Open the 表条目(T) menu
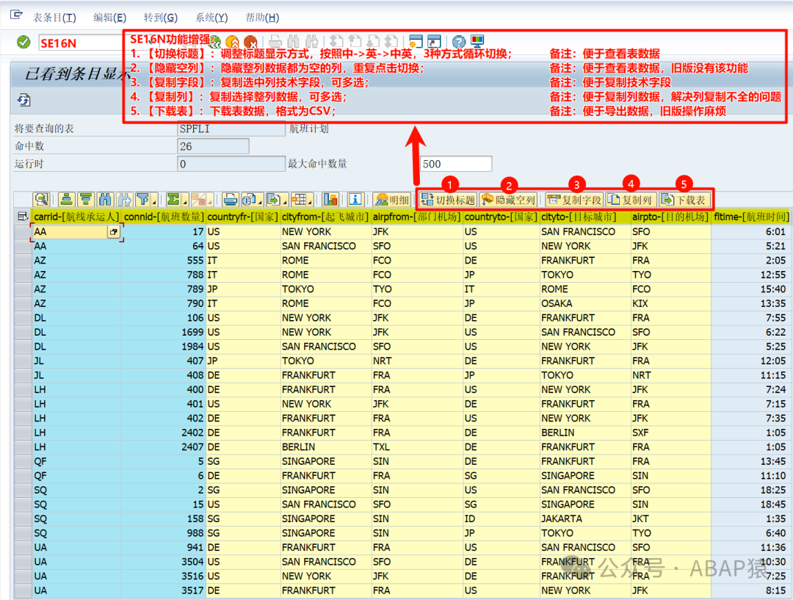793x600 pixels. (x=54, y=18)
